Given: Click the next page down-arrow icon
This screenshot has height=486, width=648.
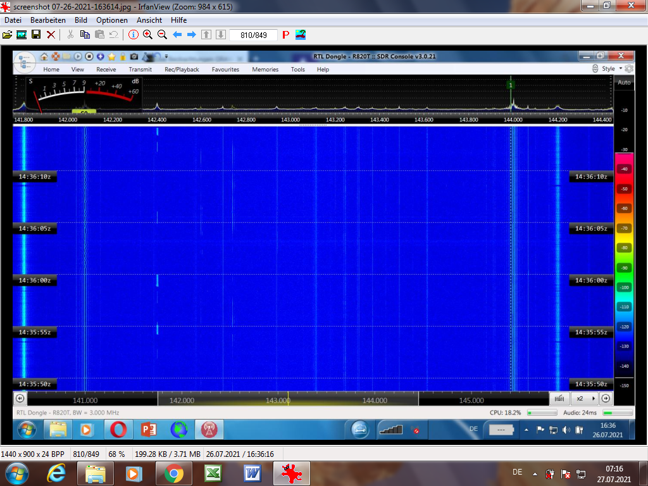Looking at the screenshot, I should tap(221, 35).
